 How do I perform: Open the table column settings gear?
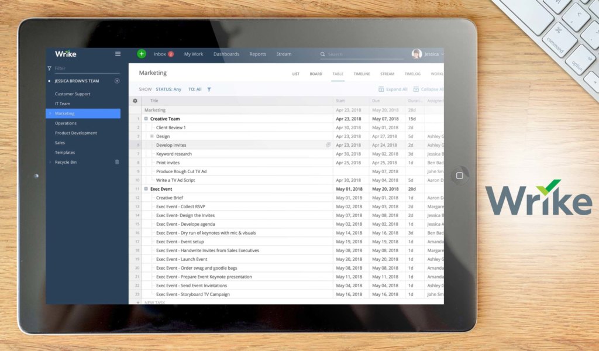135,101
